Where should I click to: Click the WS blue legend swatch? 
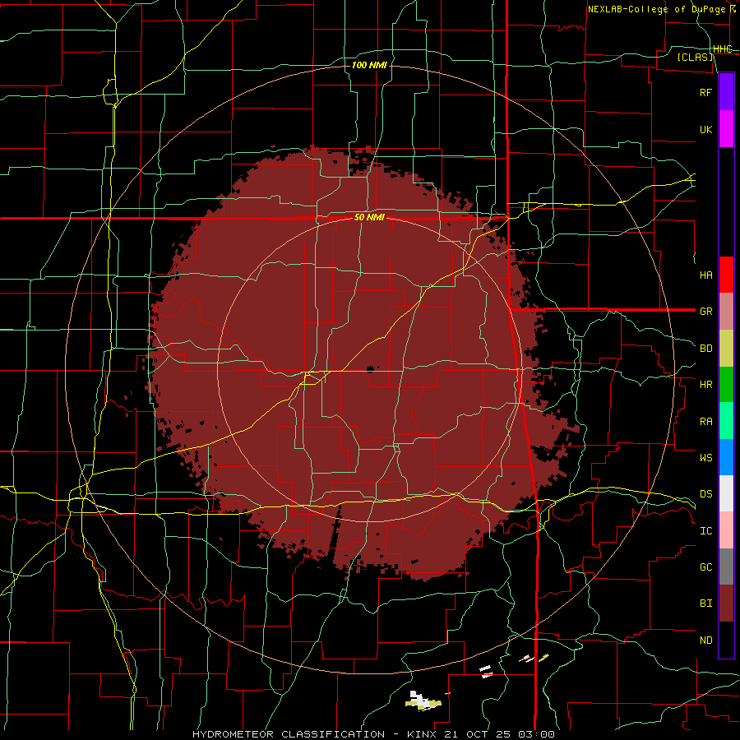[x=726, y=457]
